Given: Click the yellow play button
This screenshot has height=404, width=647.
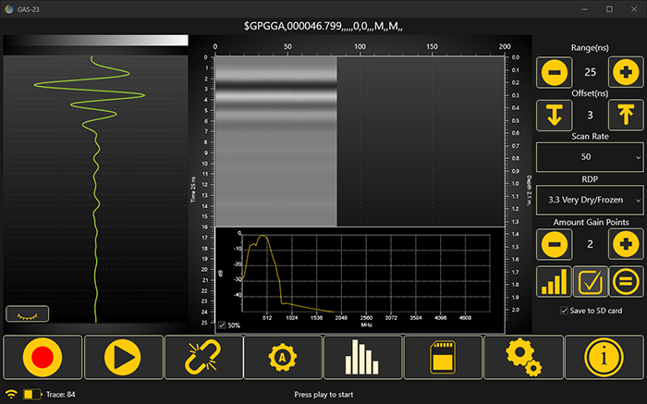Looking at the screenshot, I should click(x=123, y=357).
